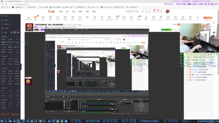Screen dimensions: 219x123
Task: Mute the first mixer channel speaker icon
Action: 113,104
